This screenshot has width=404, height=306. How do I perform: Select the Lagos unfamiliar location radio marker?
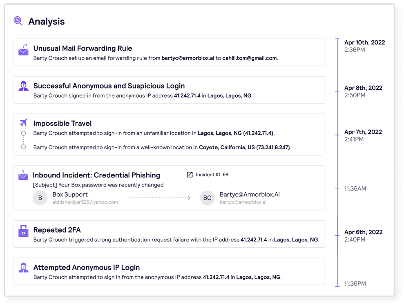(x=23, y=133)
